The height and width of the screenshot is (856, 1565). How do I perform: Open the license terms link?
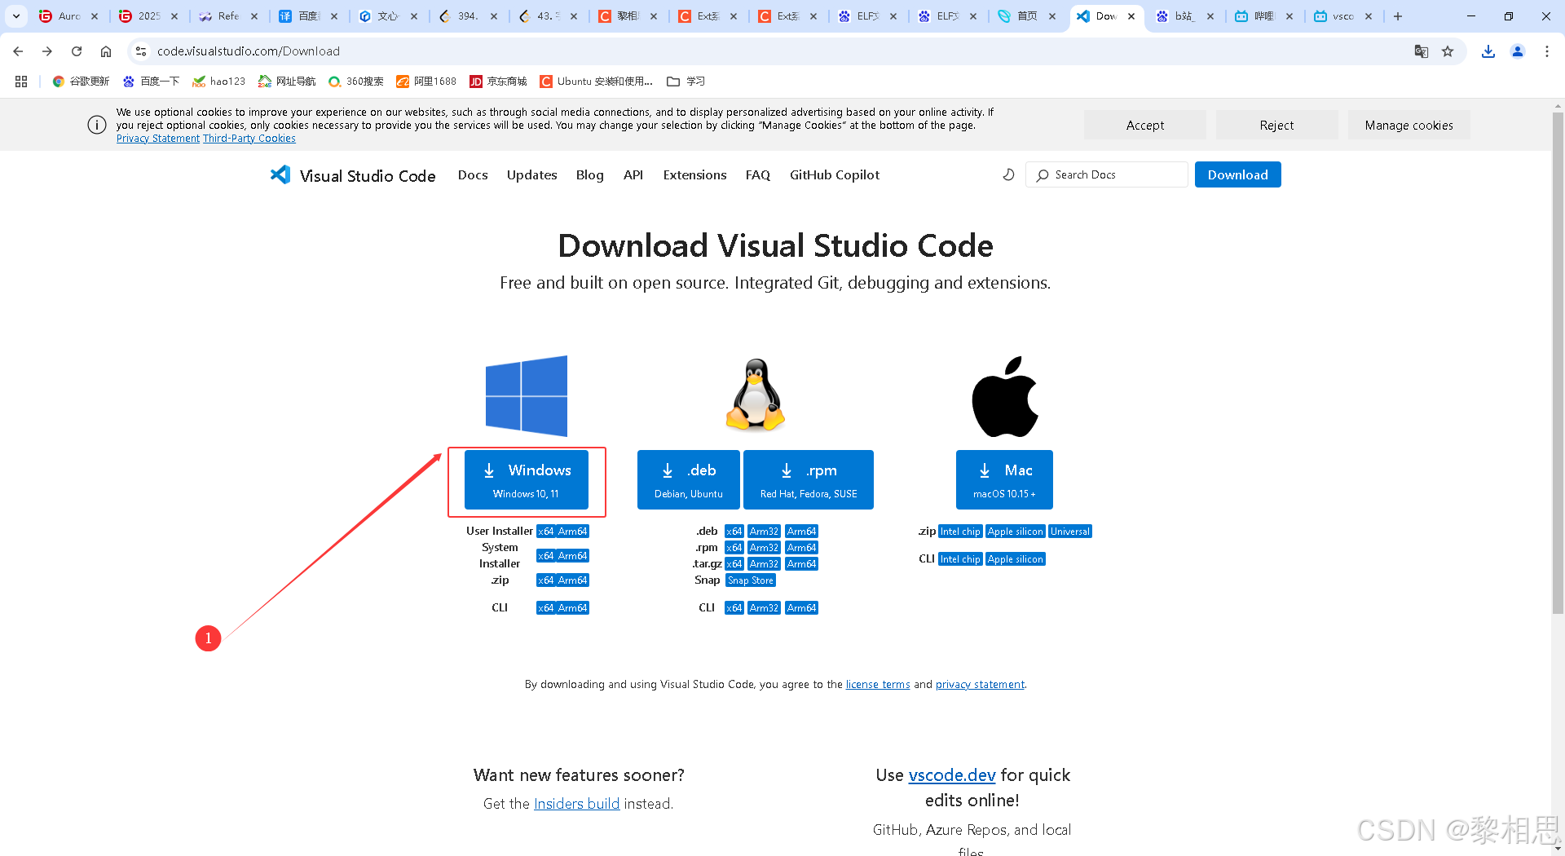tap(878, 684)
